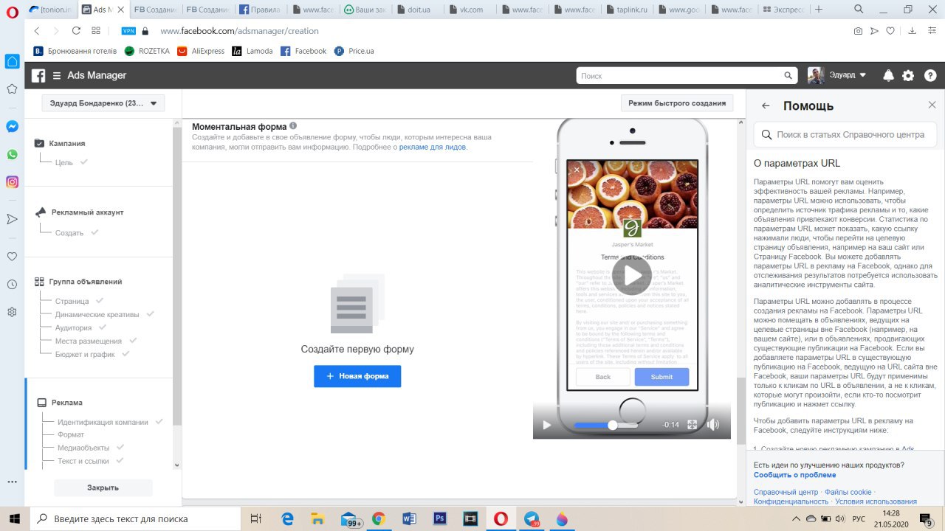Viewport: 945px width, 531px height.
Task: Go to Динамические креативы step
Action: [x=97, y=314]
